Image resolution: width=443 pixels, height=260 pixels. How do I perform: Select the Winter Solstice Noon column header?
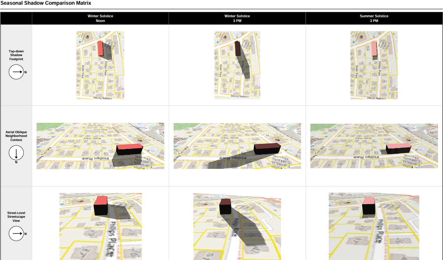[x=100, y=18]
